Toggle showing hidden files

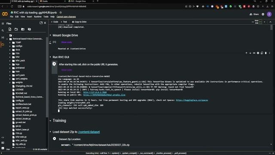click(x=29, y=29)
